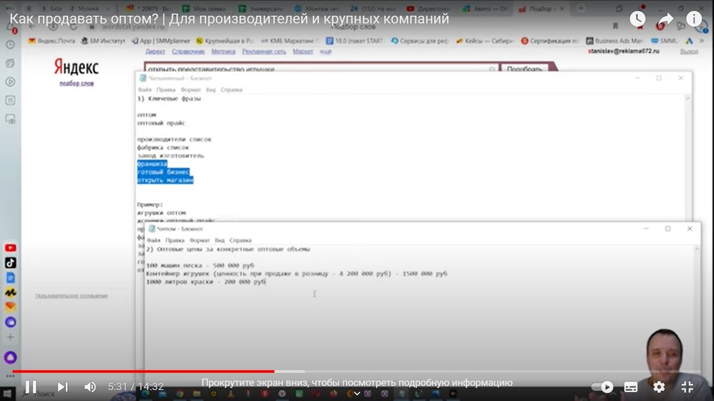Click line 1000 литров краски
Screen dimensions: 714x401
pyautogui.click(x=206, y=283)
